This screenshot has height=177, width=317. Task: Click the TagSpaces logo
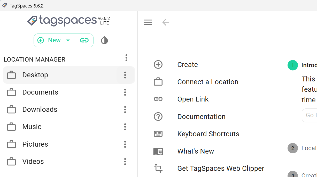[x=62, y=21]
